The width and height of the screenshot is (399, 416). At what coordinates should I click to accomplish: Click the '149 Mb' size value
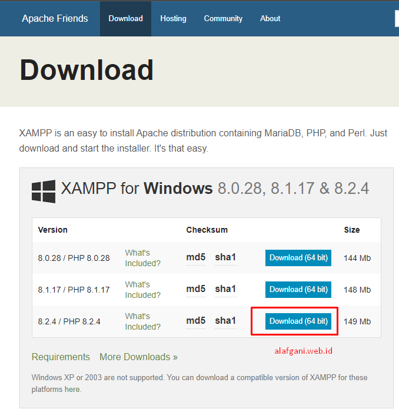(x=357, y=321)
